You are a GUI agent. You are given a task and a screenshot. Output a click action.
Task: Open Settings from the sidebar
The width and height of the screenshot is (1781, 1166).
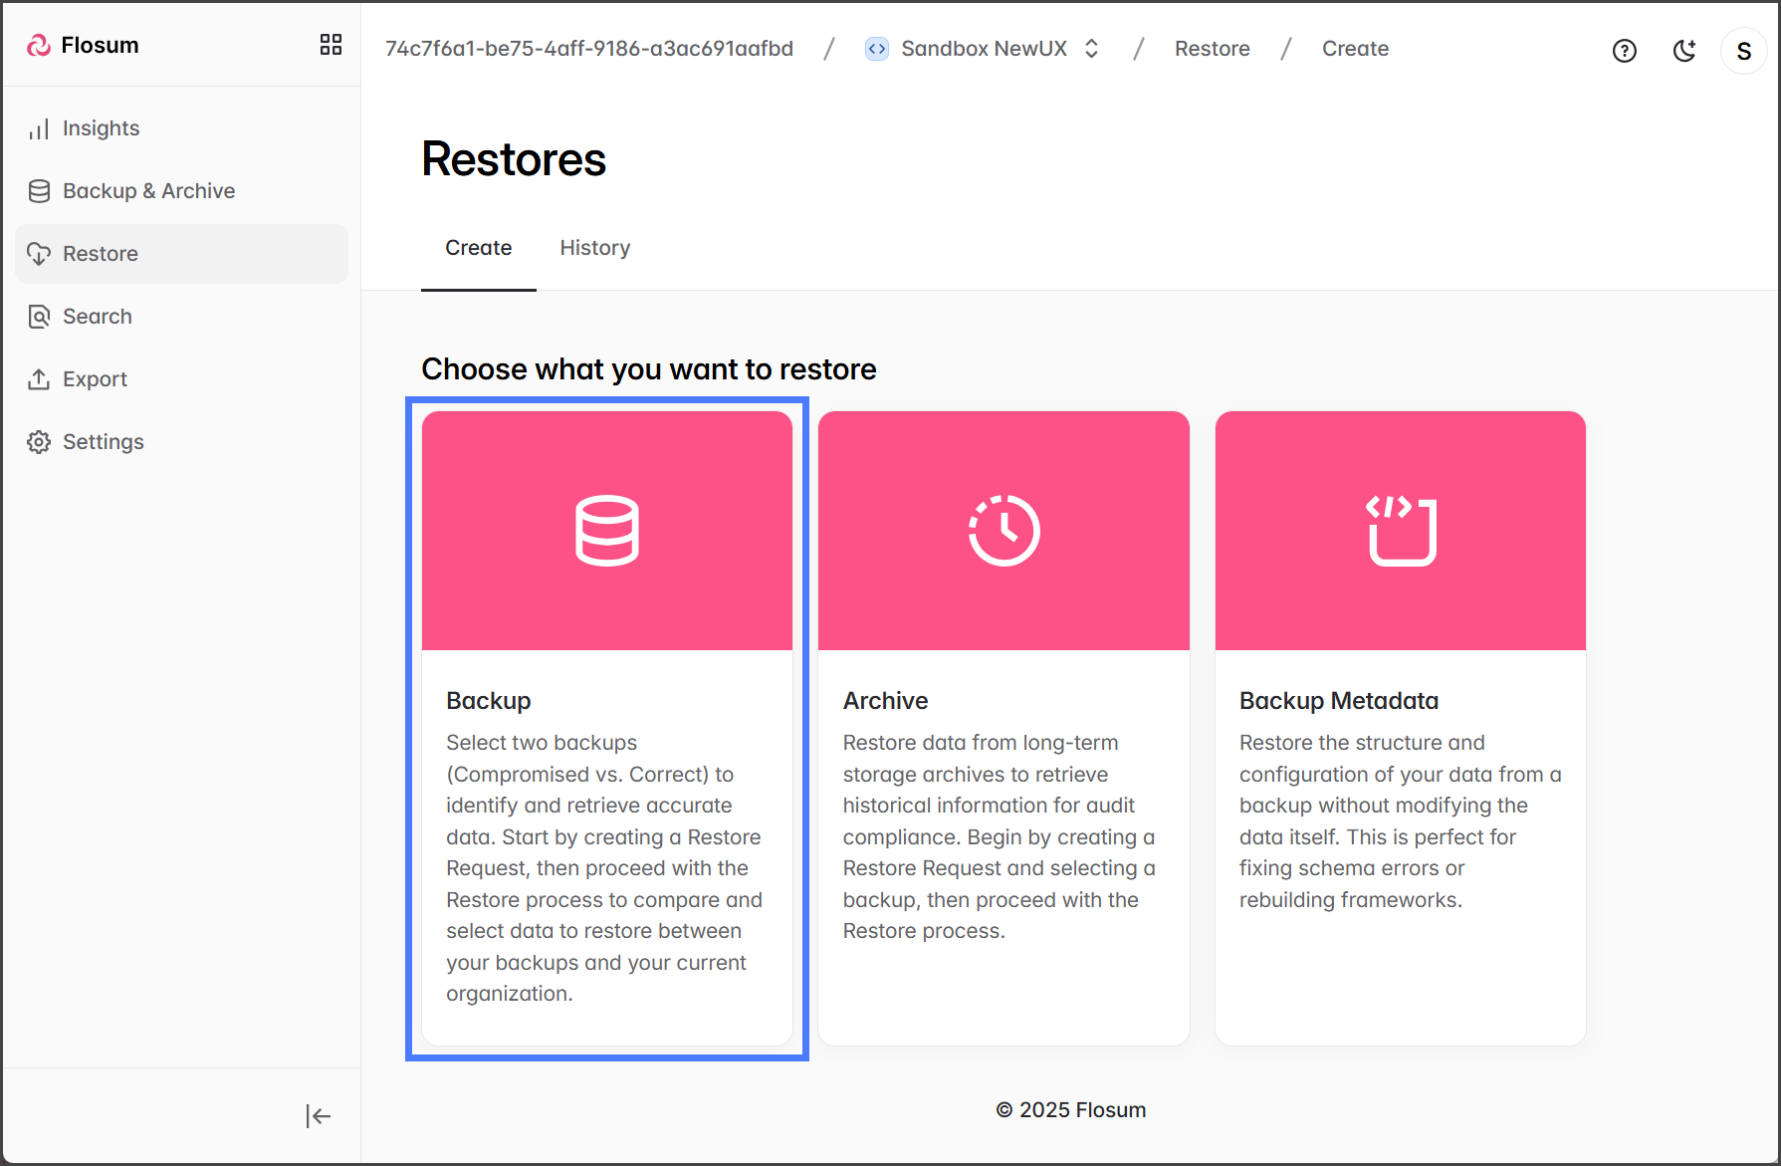[103, 442]
